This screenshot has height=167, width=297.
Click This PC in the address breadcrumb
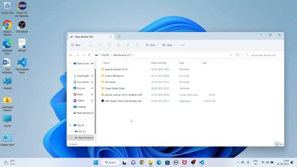click(105, 55)
